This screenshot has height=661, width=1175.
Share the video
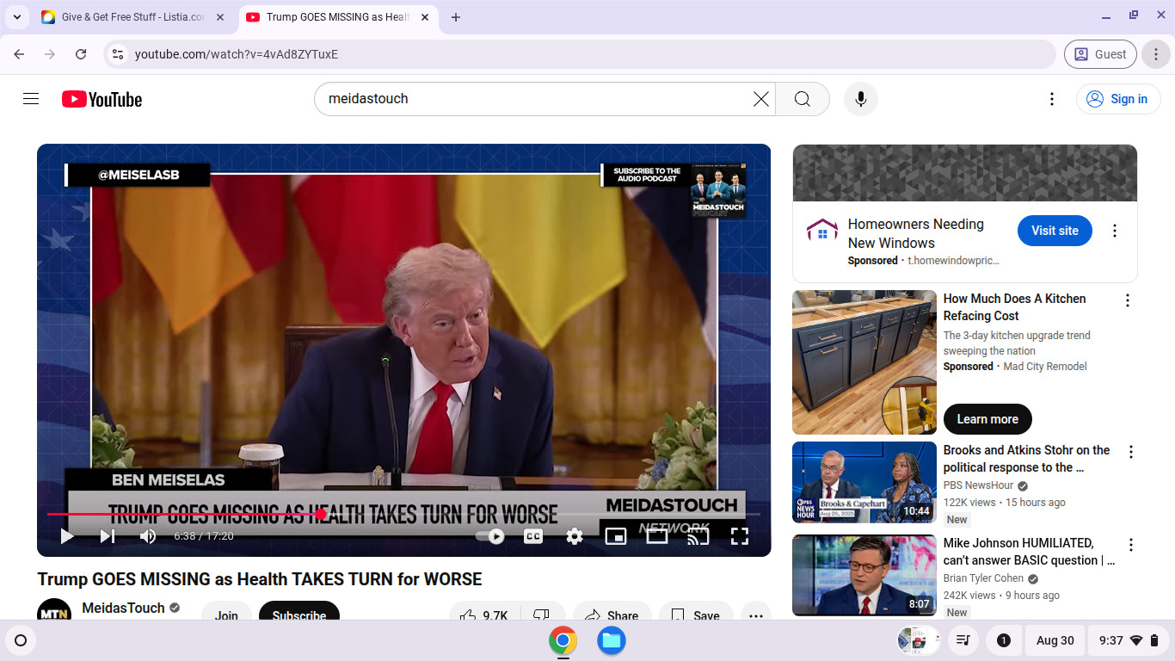pos(612,615)
